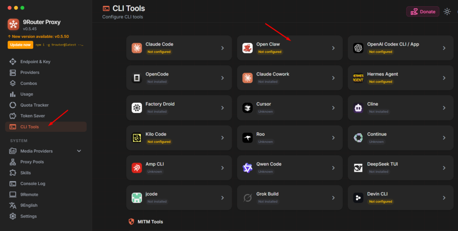The width and height of the screenshot is (458, 231).
Task: Click the green macOS maximize button
Action: click(x=22, y=8)
